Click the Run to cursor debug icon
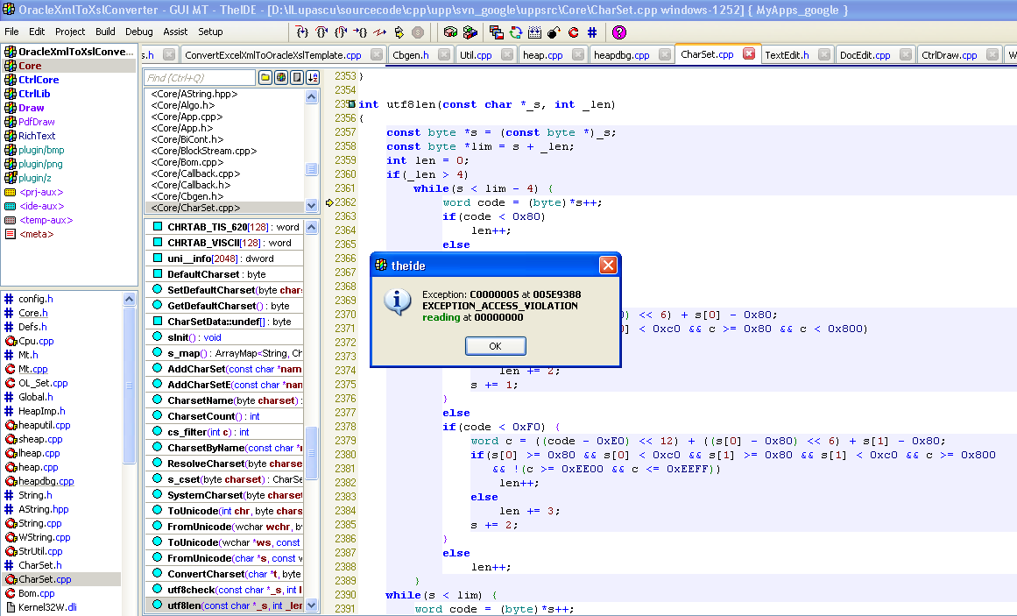Image resolution: width=1017 pixels, height=616 pixels. point(360,32)
